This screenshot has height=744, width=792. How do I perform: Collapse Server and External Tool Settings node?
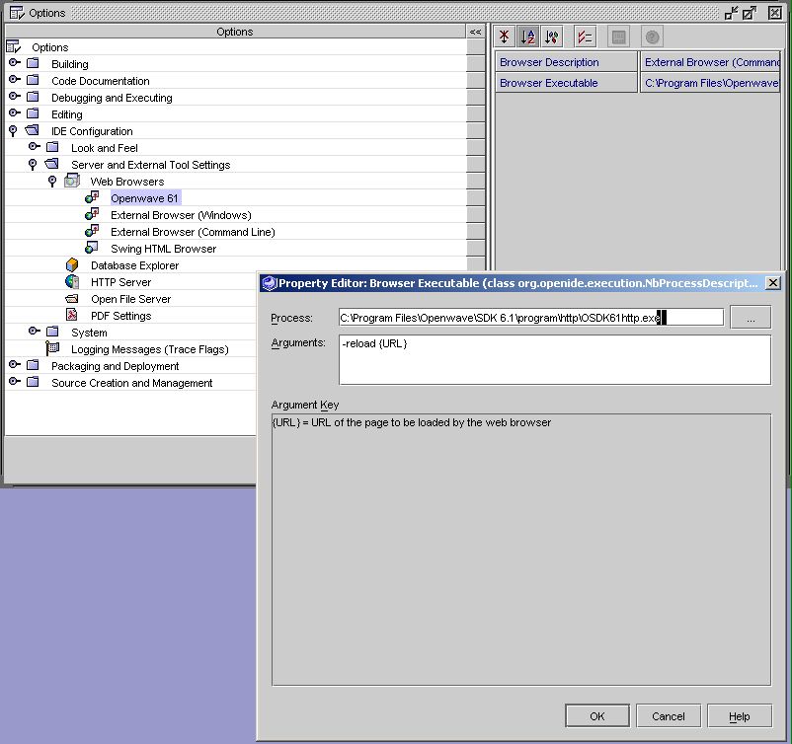33,164
